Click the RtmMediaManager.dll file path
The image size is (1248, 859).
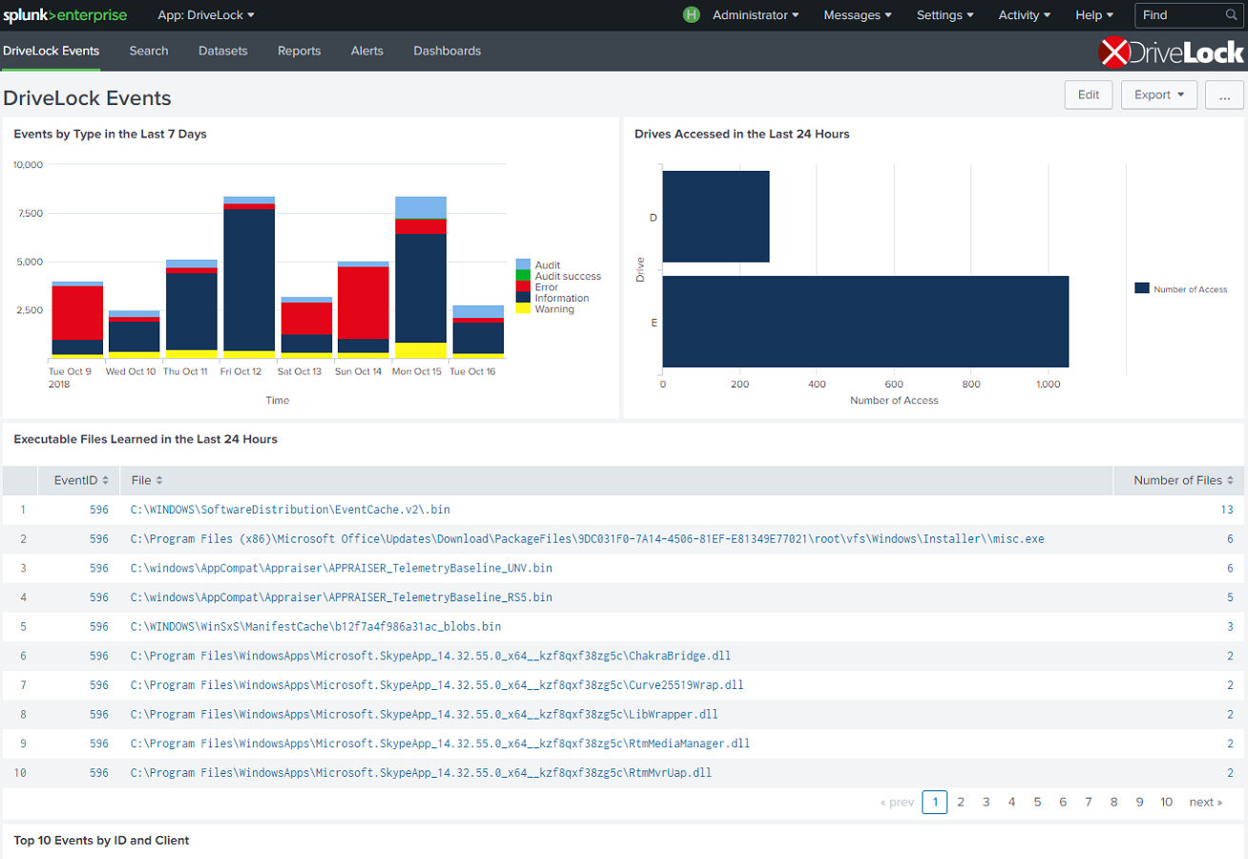tap(441, 744)
